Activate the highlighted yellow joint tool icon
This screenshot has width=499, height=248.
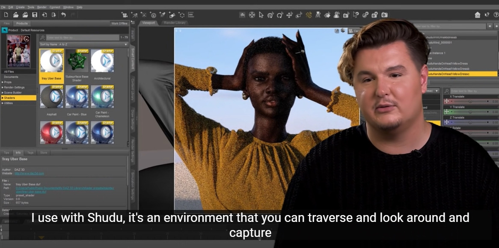point(309,15)
